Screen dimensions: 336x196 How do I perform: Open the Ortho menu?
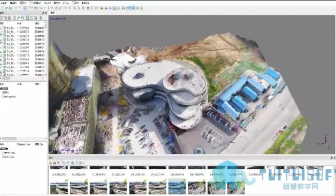66,3
